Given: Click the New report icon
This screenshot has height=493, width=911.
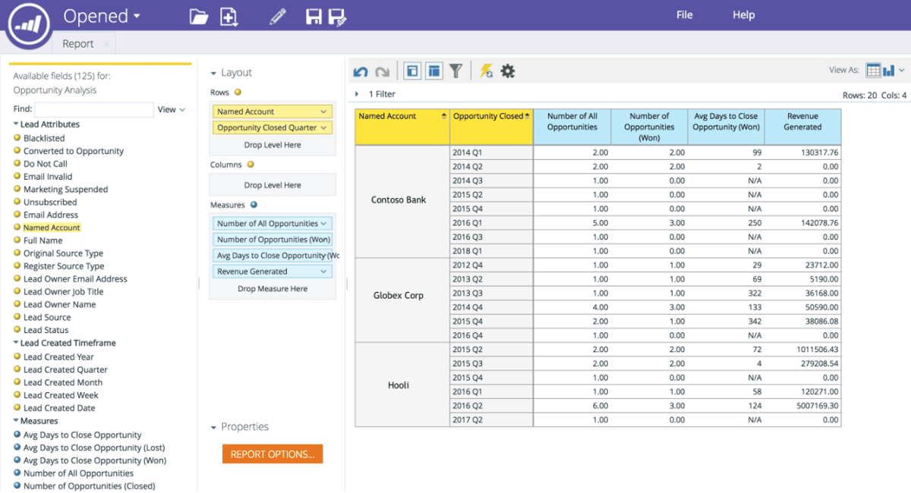Looking at the screenshot, I should pyautogui.click(x=229, y=15).
